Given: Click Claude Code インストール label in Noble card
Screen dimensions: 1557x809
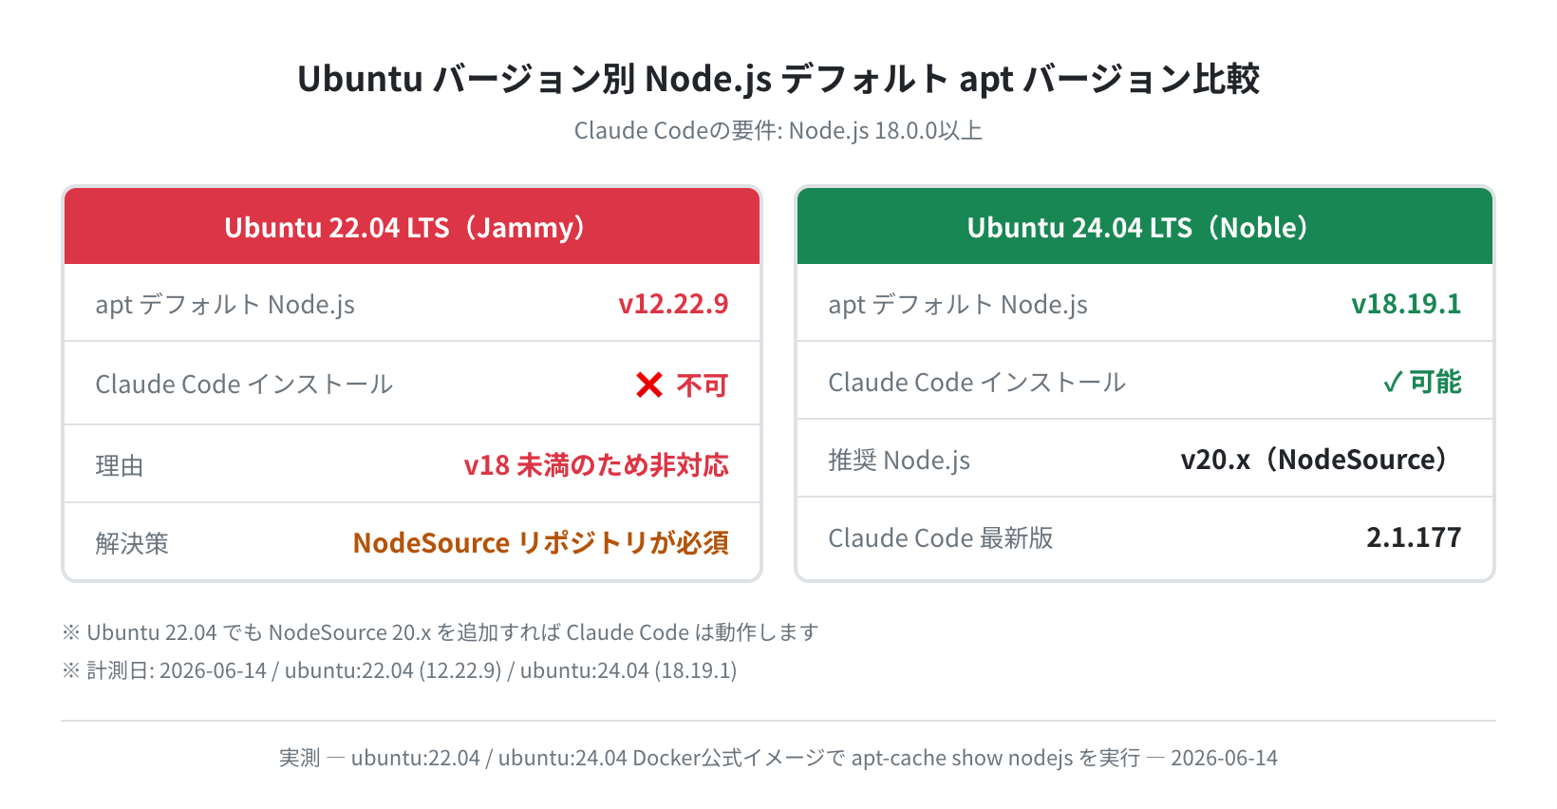Looking at the screenshot, I should pos(977,383).
